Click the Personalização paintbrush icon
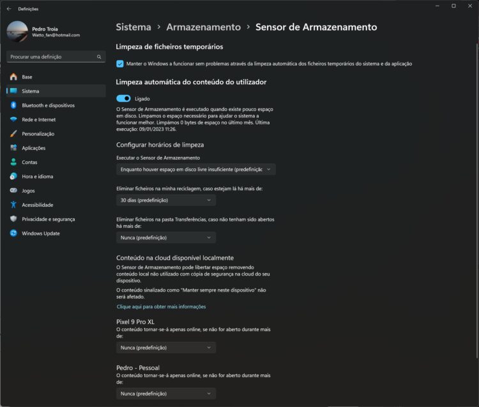479x407 pixels. pos(13,134)
